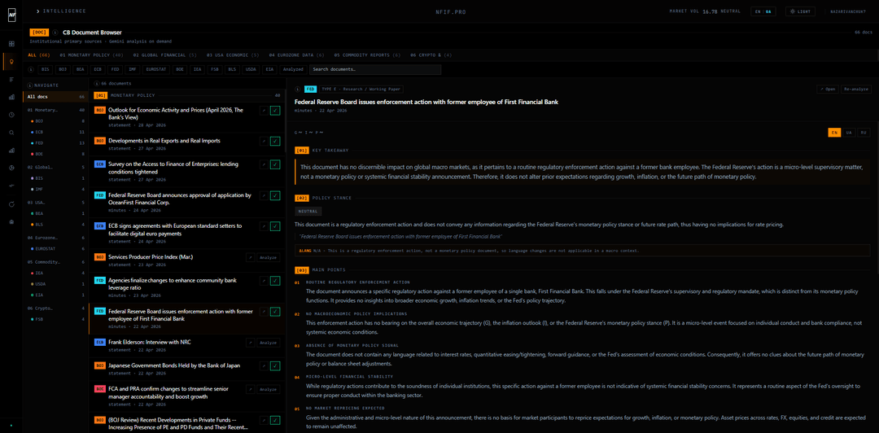Switch theme with the LIGHT toggle
The height and width of the screenshot is (433, 879).
(800, 11)
